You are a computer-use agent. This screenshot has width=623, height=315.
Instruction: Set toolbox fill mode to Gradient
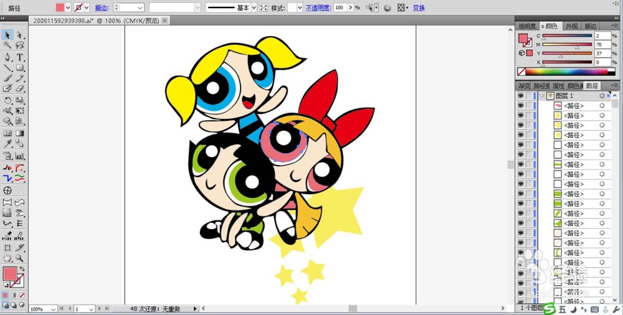pos(14,296)
